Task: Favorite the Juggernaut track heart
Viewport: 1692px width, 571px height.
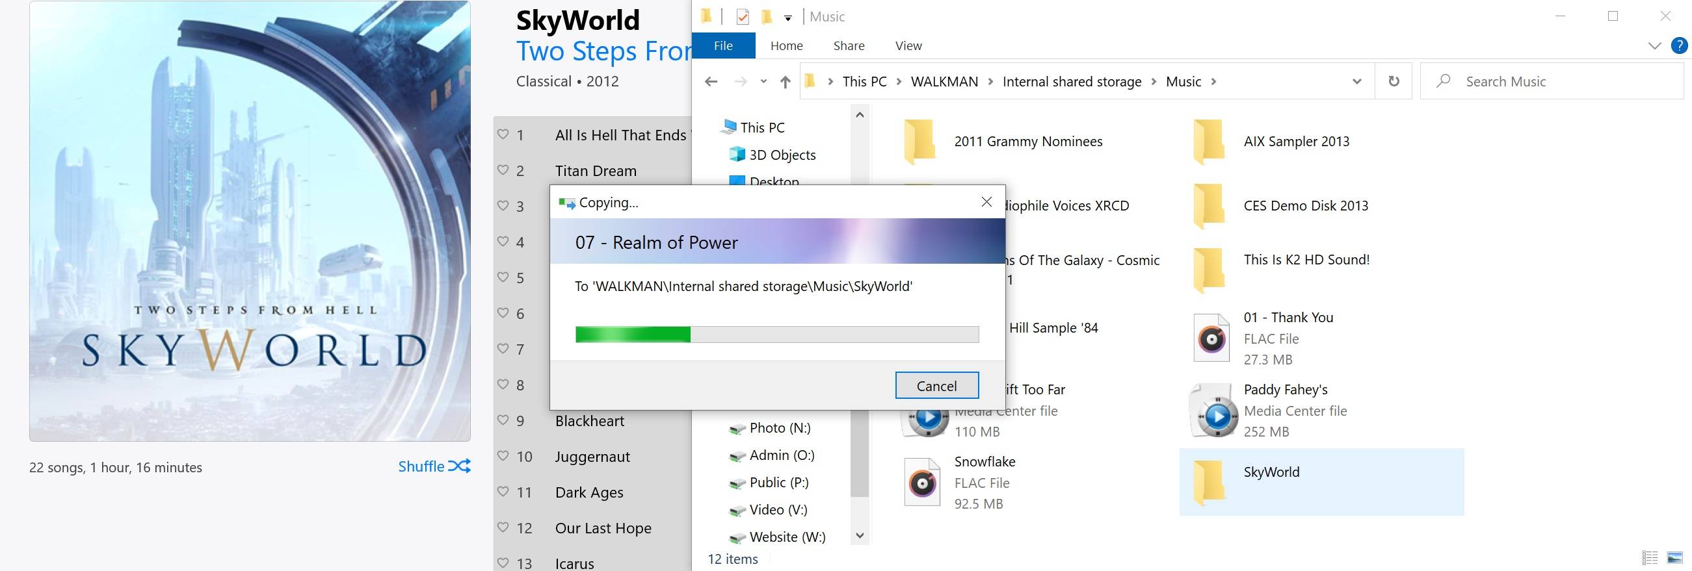Action: (503, 455)
